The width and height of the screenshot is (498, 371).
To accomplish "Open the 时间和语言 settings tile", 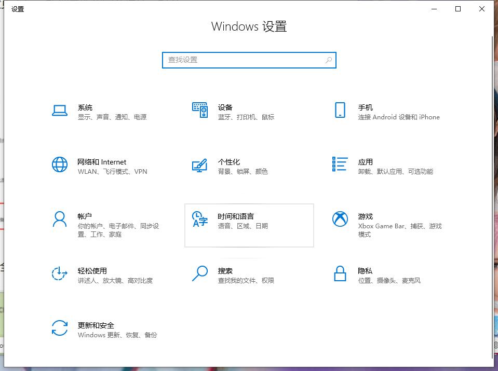I will (249, 225).
